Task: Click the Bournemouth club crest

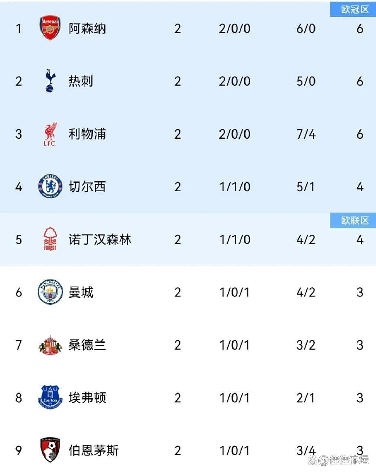Action: tap(50, 450)
